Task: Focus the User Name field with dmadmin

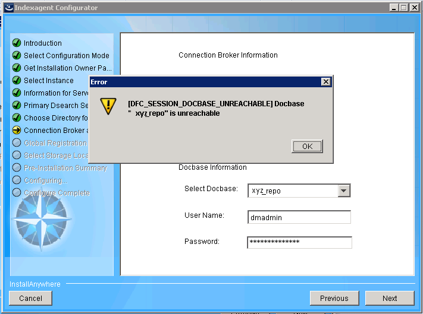Action: 299,217
